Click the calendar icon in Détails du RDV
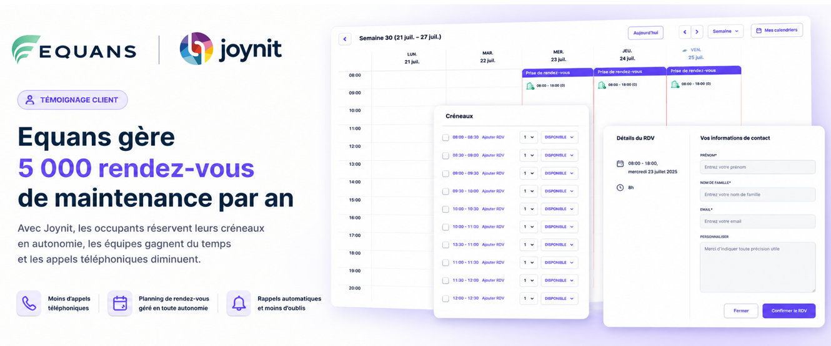Screen dimensions: 831x346 pos(620,164)
